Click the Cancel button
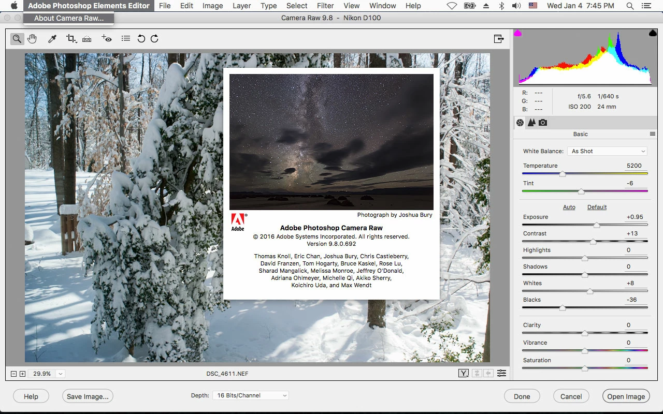The image size is (663, 414). pos(571,396)
